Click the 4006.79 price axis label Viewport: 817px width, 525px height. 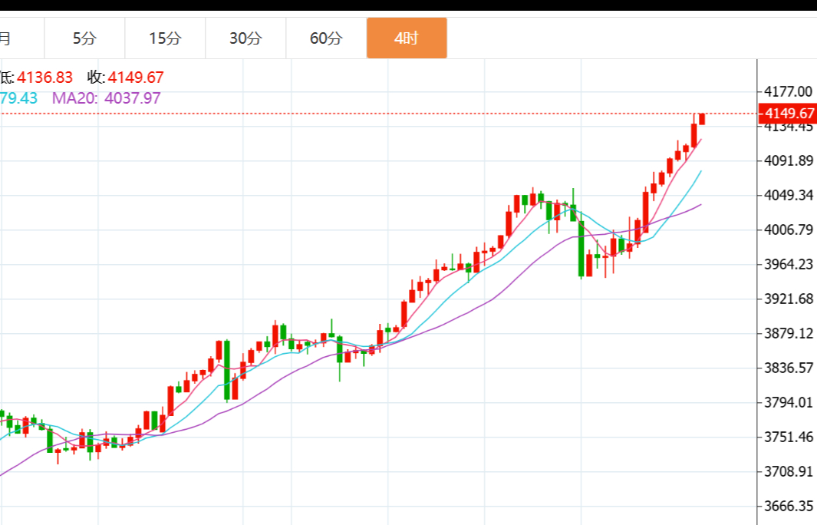(x=788, y=229)
